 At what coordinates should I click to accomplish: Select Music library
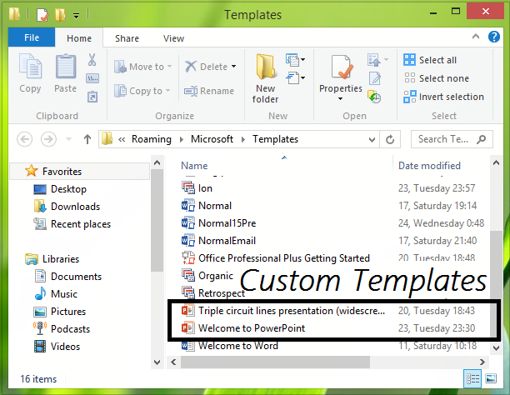[56, 294]
